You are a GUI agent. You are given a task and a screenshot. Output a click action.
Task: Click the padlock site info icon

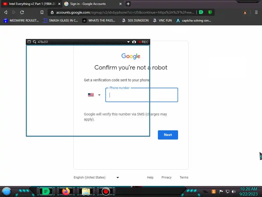coord(52,12)
